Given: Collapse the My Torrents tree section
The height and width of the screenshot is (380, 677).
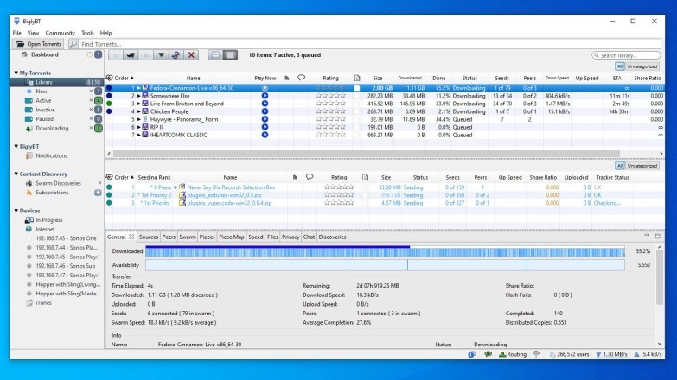Looking at the screenshot, I should point(16,73).
